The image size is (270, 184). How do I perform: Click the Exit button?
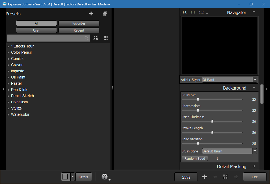pos(255,177)
